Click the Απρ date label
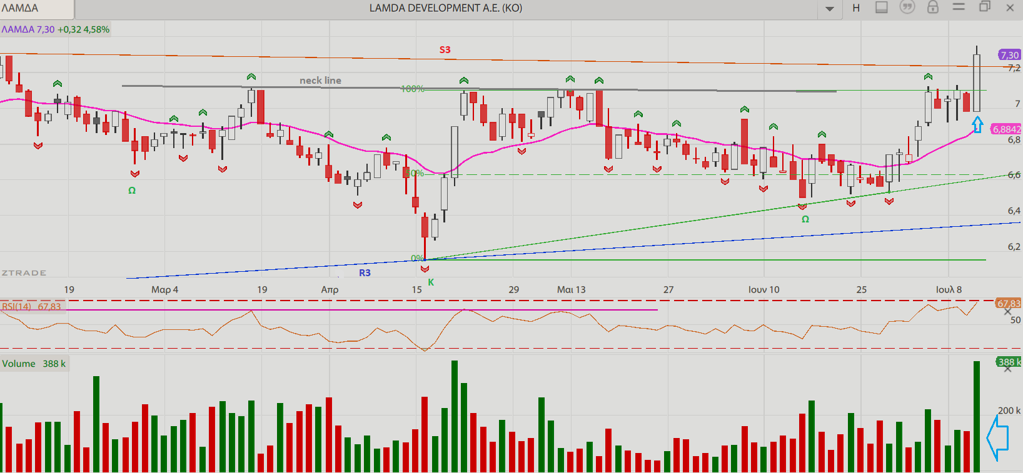Viewport: 1023px width, 473px height. pos(330,289)
